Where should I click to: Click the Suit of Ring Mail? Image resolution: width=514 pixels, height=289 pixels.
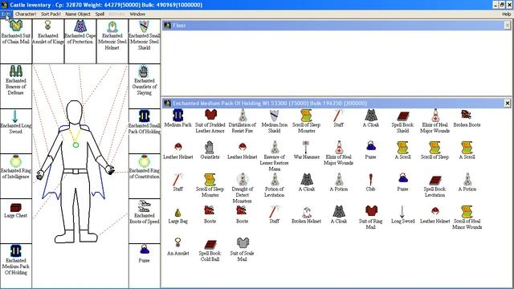(x=370, y=218)
